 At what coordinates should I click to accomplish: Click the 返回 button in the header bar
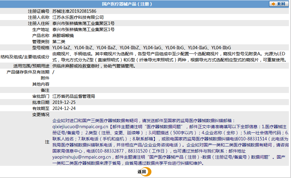pos(279,4)
